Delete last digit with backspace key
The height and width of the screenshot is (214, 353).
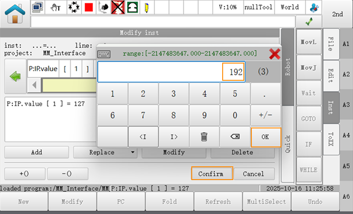pyautogui.click(x=235, y=137)
